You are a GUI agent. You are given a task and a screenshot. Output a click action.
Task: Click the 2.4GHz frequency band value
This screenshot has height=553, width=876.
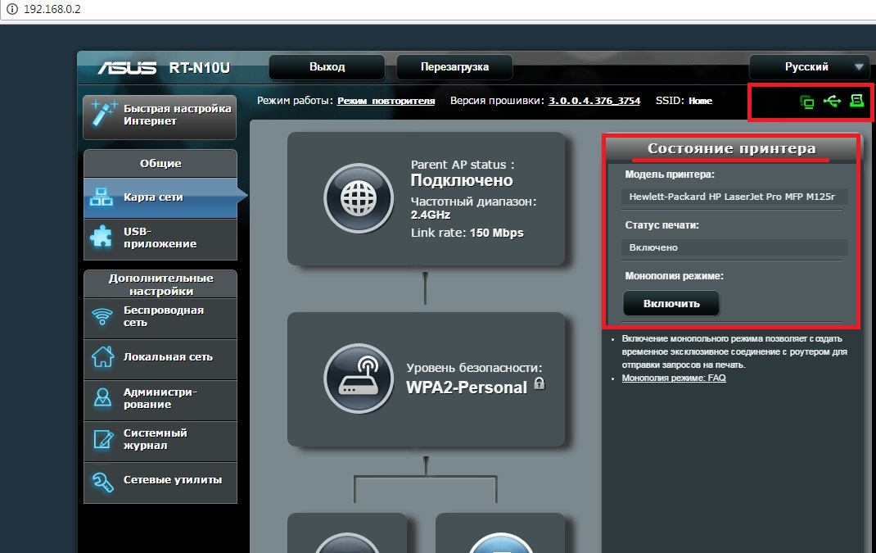tap(431, 215)
